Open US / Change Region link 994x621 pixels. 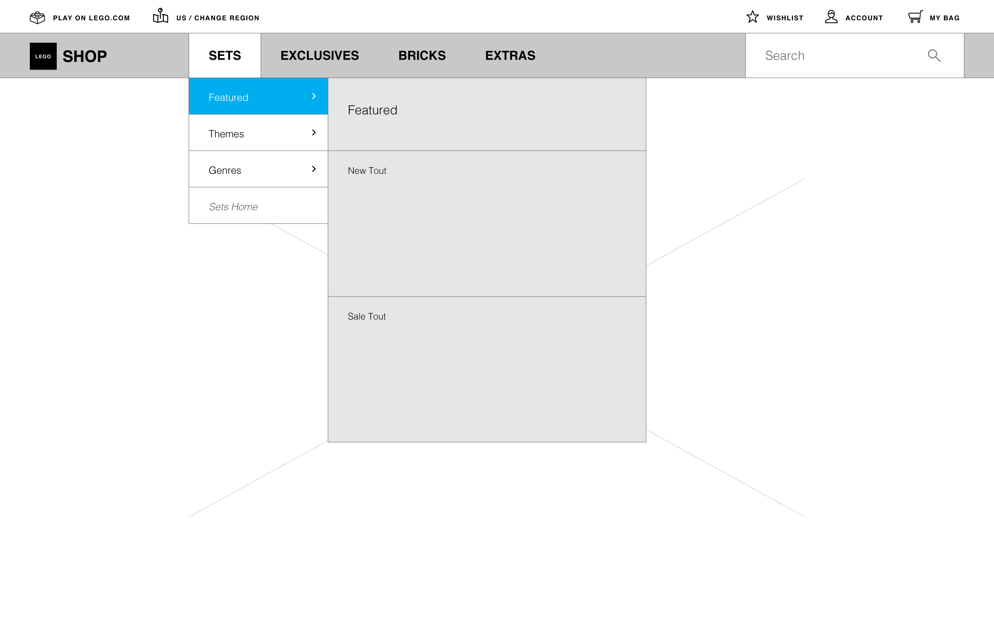[217, 18]
